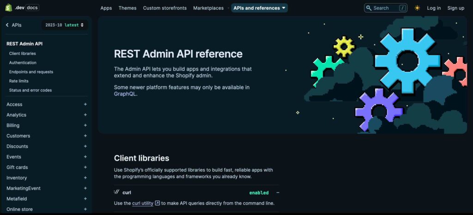
Task: Click the Log in link
Action: (434, 8)
